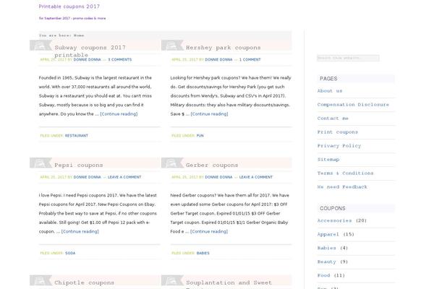Open the Pepsi coupons post title
The width and height of the screenshot is (434, 289).
point(79,165)
